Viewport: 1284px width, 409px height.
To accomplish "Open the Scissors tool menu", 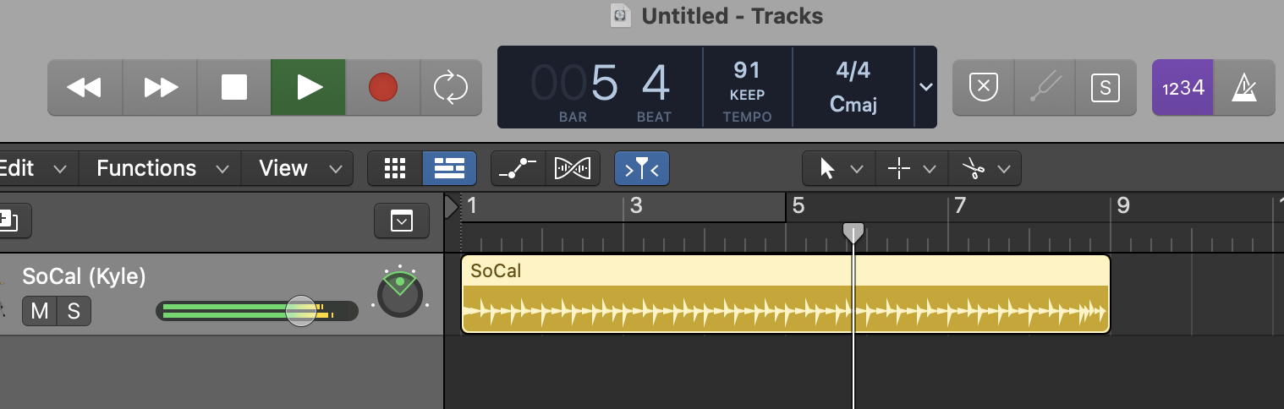I will click(x=985, y=168).
